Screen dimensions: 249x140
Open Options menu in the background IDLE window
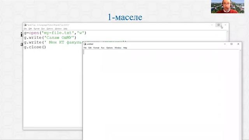coord(50,29)
